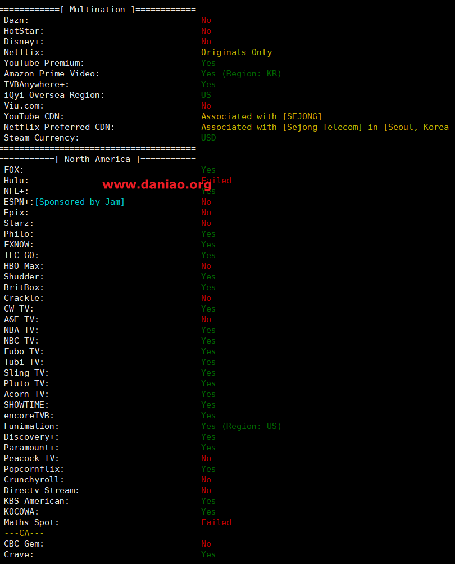This screenshot has width=455, height=564.
Task: Select 'Yes (Region: KR)' Amazon result
Action: pyautogui.click(x=241, y=74)
